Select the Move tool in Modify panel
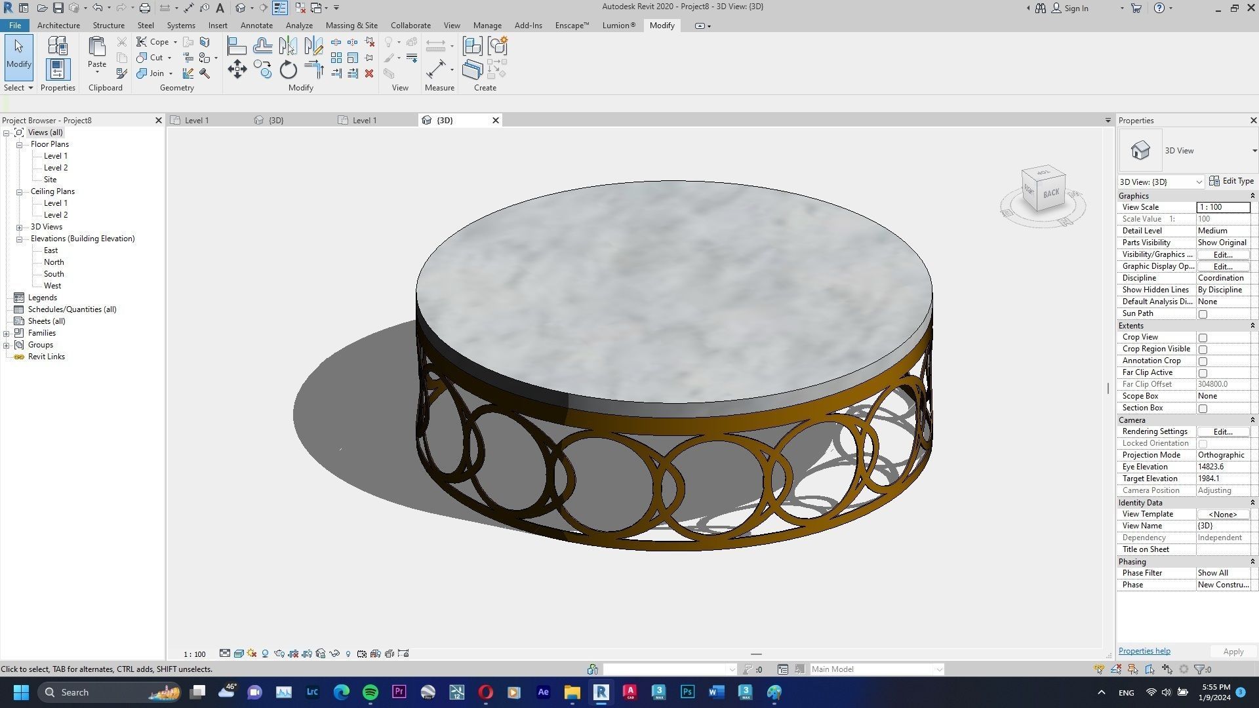1259x708 pixels. point(237,69)
